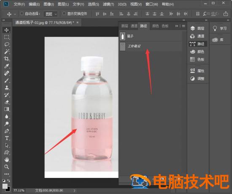Select the Zoom tool in toolbox
The height and width of the screenshot is (194, 232).
7,167
